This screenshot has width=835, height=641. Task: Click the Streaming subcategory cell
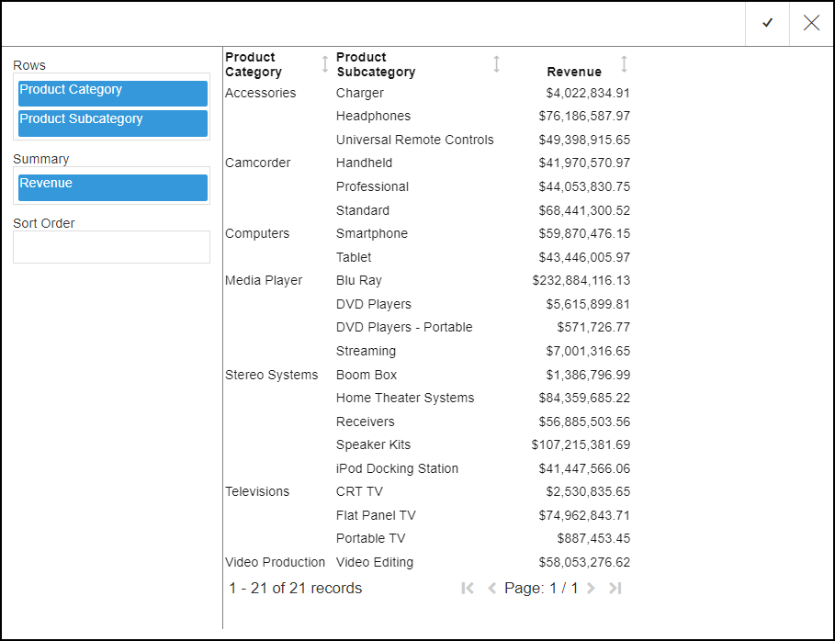point(366,352)
